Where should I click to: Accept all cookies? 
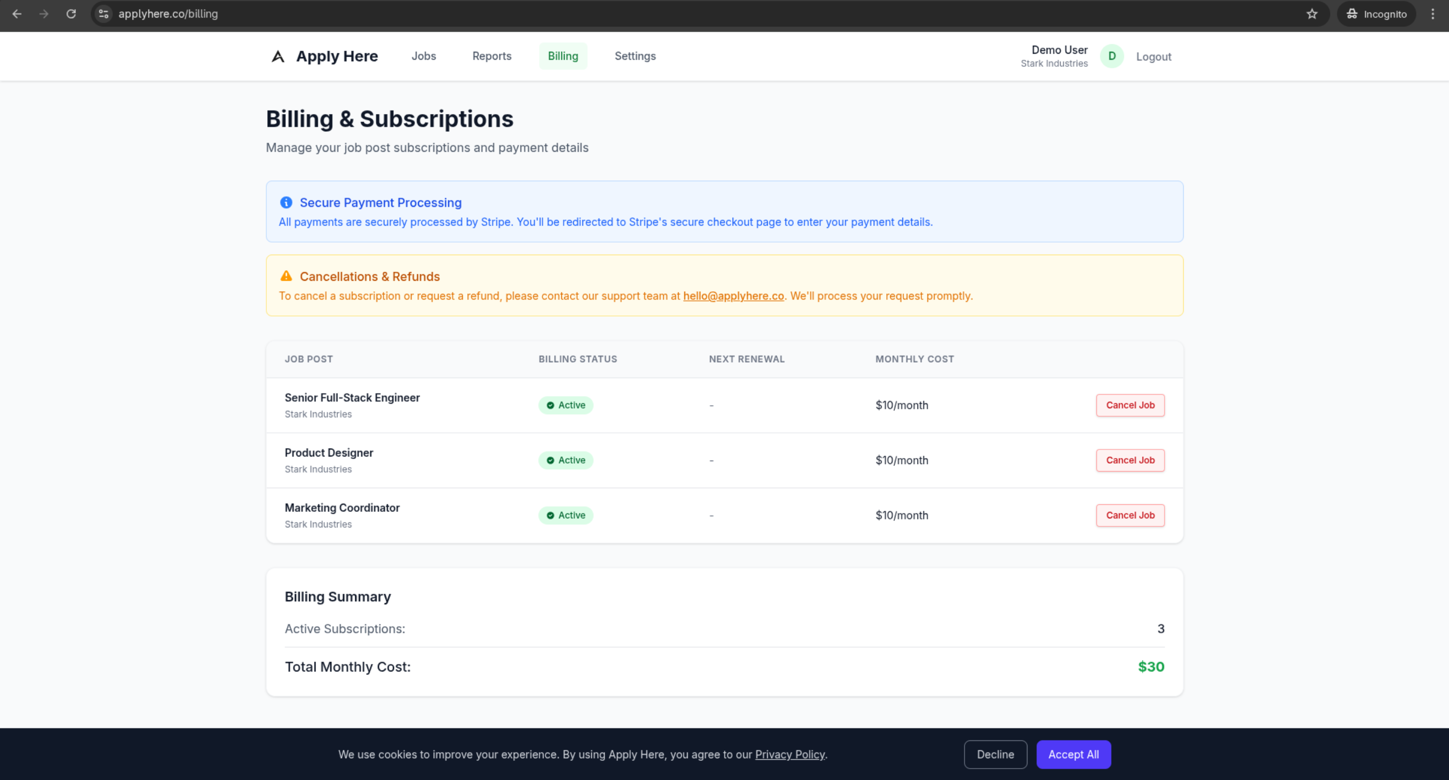pyautogui.click(x=1073, y=754)
